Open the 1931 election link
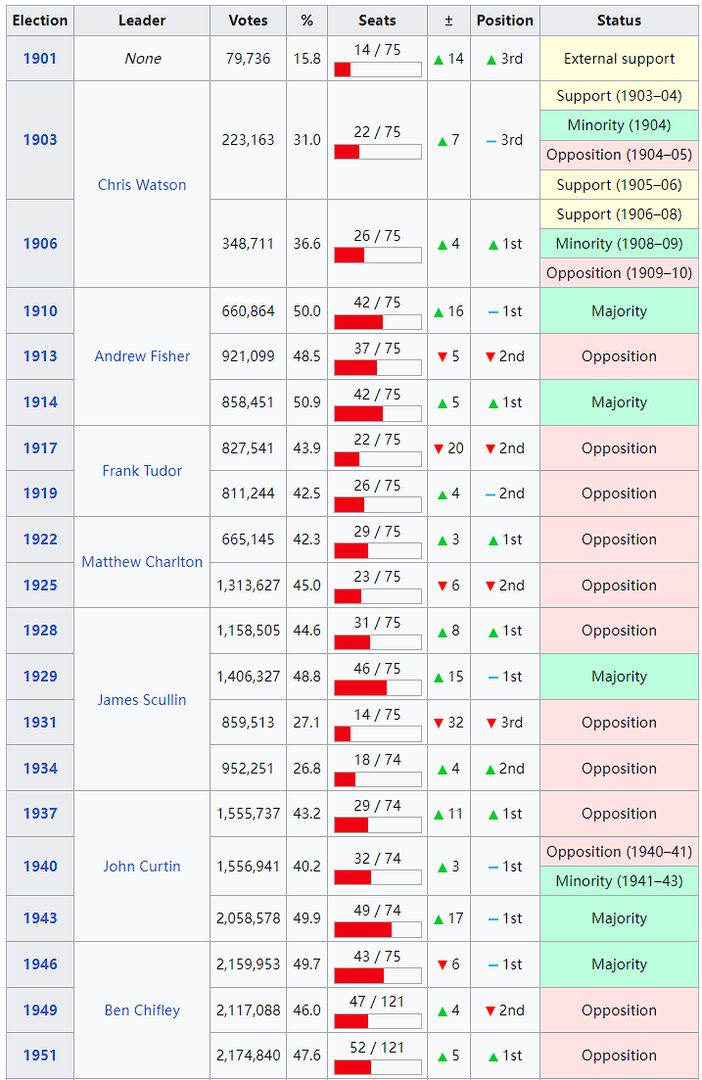The image size is (702, 1080). point(40,723)
